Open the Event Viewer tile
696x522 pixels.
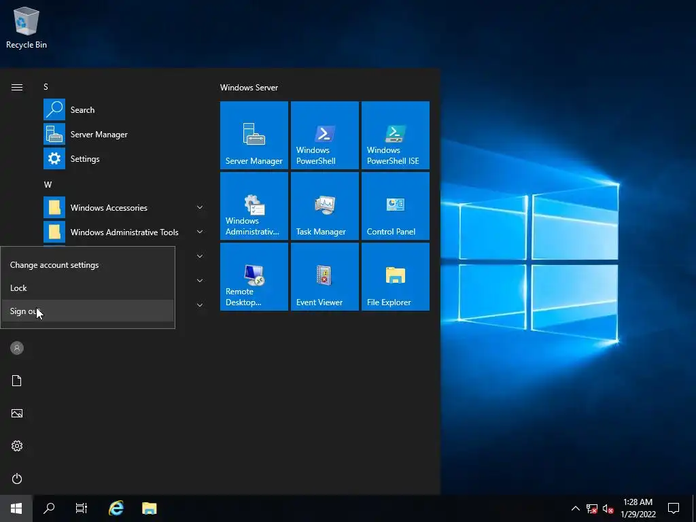(x=324, y=277)
